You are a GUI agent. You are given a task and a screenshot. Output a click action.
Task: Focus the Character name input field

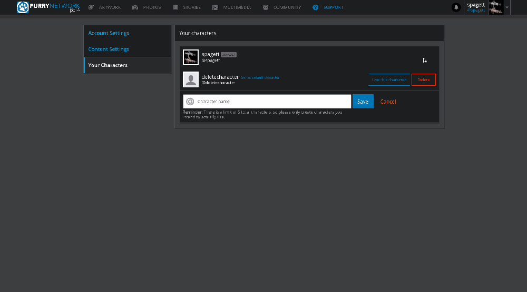tap(272, 102)
